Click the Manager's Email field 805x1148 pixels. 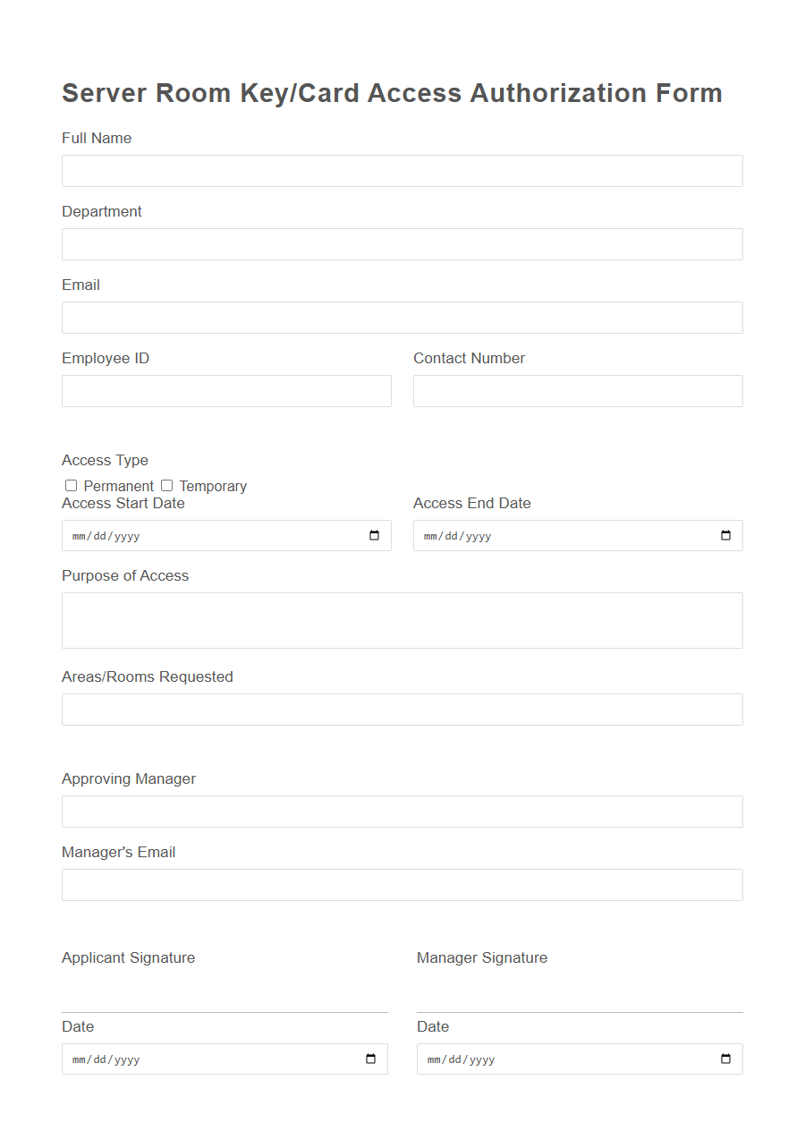pyautogui.click(x=402, y=884)
